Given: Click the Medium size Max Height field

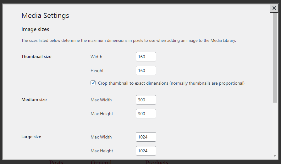Looking at the screenshot, I should (146, 114).
